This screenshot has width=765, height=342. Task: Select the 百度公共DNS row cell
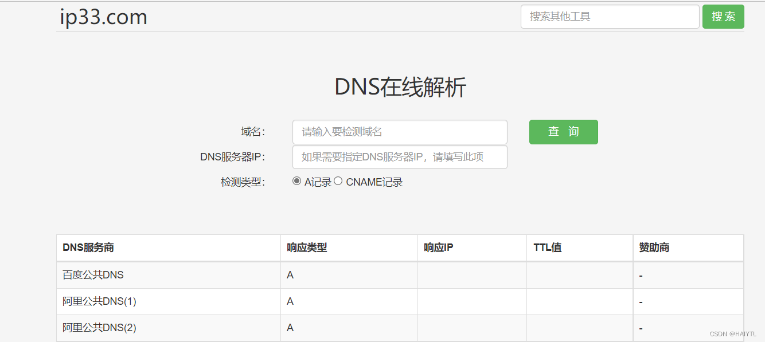point(169,275)
